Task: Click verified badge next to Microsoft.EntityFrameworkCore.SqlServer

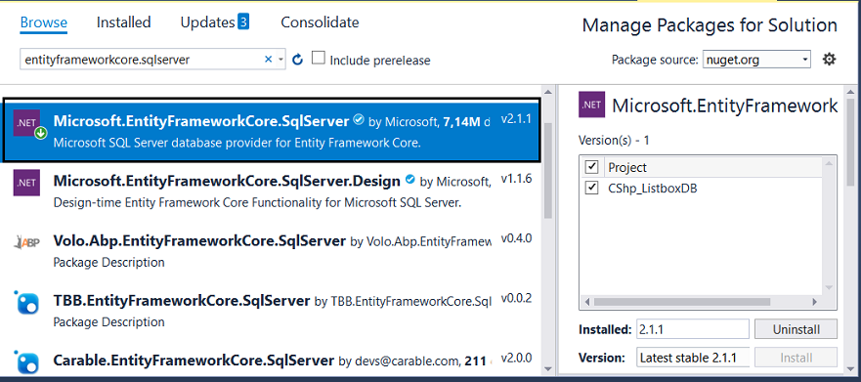Action: (358, 119)
